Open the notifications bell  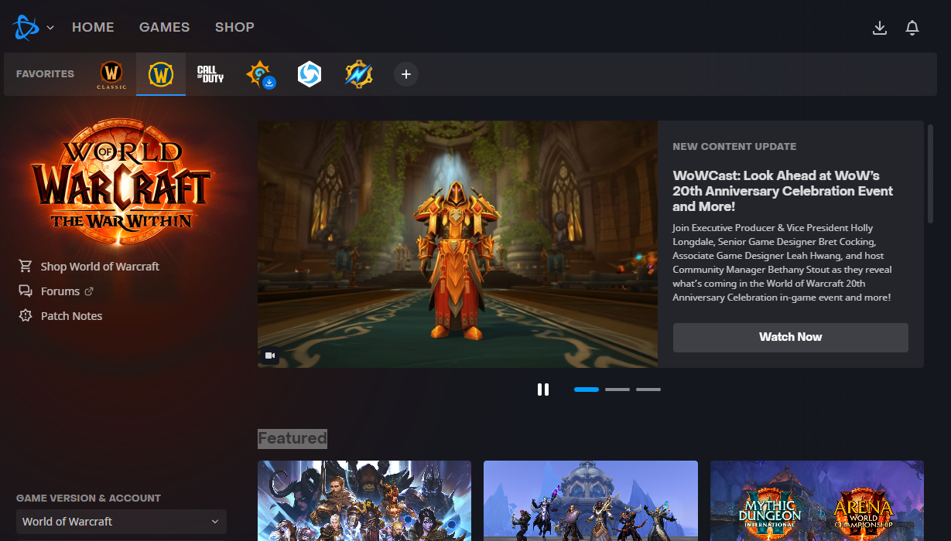coord(912,28)
